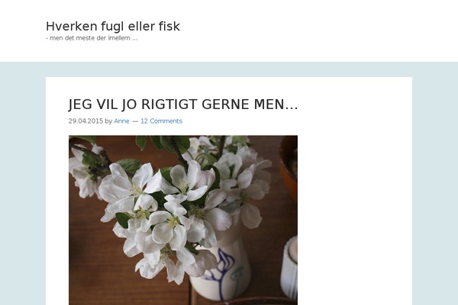The image size is (458, 305).
Task: Click the white ribbed candle holder in photo
Action: tap(289, 268)
